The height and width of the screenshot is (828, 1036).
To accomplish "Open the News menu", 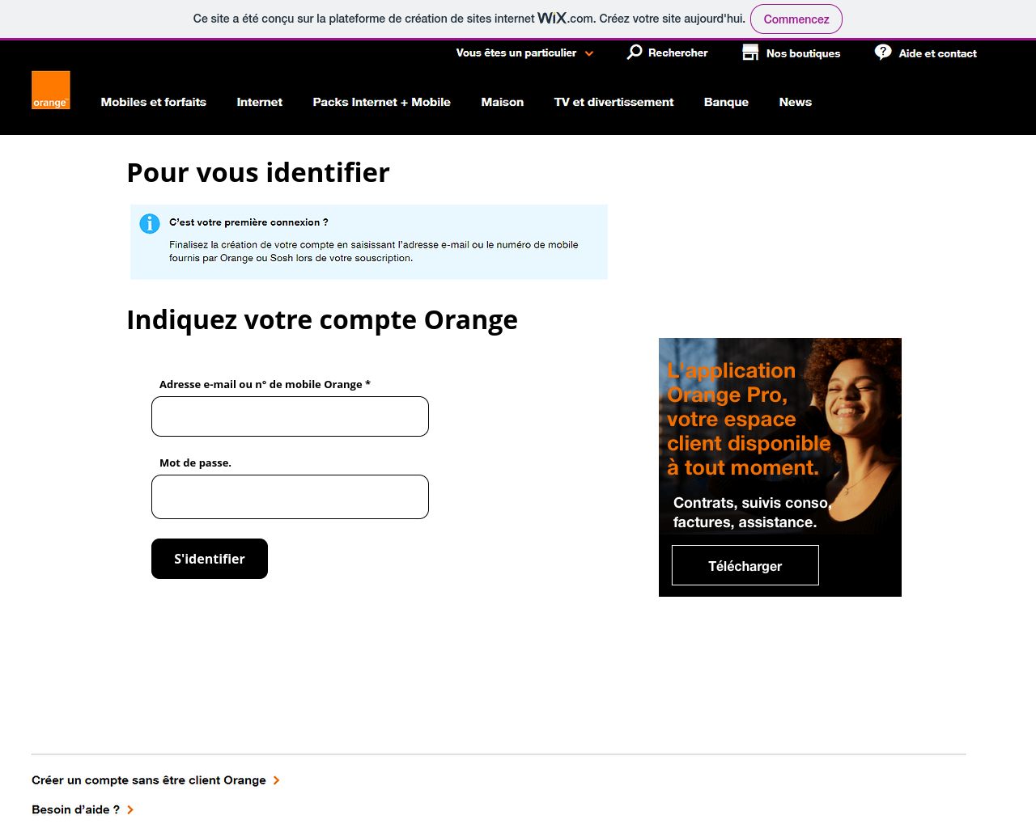I will click(796, 102).
